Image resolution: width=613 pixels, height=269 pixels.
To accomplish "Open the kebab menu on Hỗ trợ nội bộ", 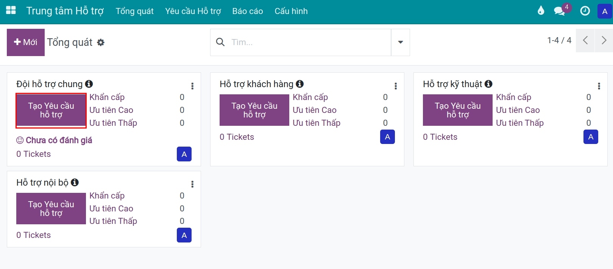I will coord(192,184).
